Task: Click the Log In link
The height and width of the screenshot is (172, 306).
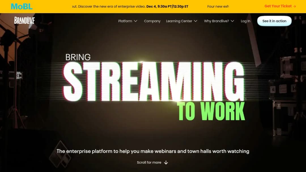Action: (x=245, y=21)
